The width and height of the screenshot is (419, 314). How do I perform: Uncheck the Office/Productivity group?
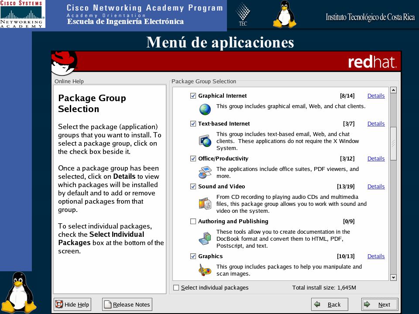point(193,158)
